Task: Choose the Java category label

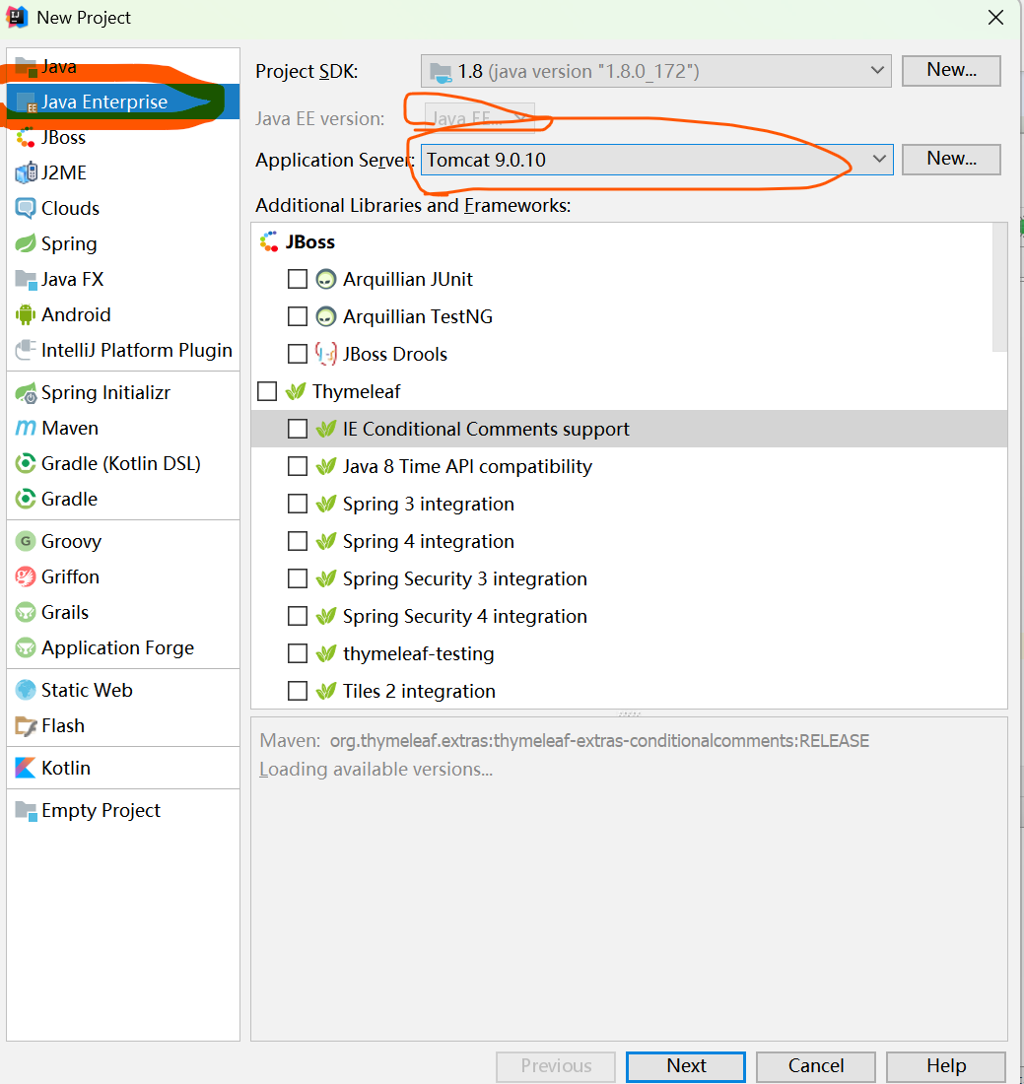Action: click(x=59, y=66)
